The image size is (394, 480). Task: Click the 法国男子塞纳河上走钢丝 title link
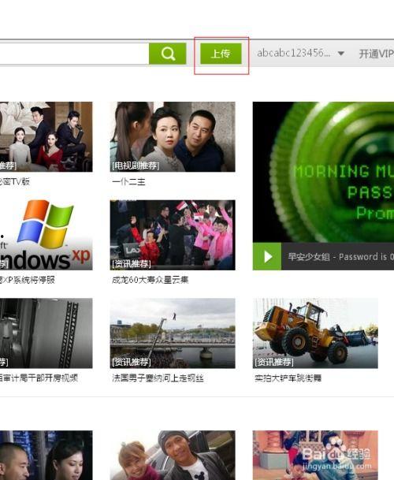click(x=158, y=378)
